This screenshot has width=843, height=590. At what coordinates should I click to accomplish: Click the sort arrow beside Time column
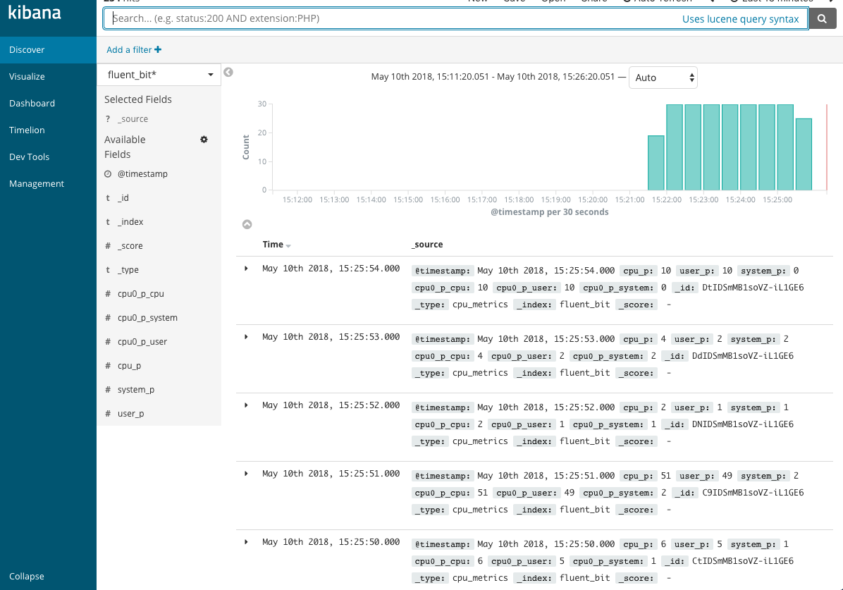tap(289, 246)
